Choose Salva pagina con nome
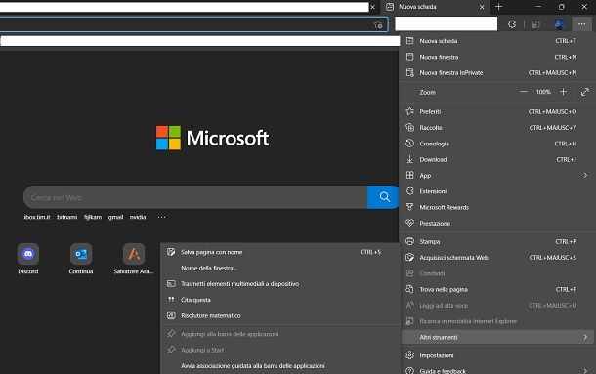The height and width of the screenshot is (374, 596). point(279,252)
